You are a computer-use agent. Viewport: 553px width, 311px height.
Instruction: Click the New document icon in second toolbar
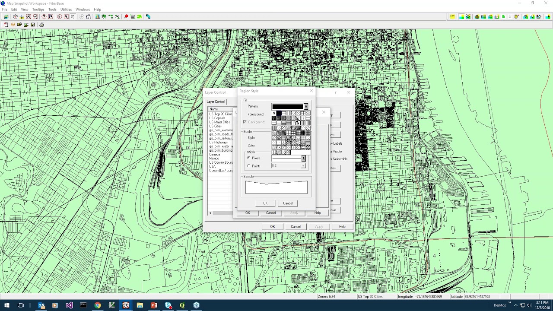point(6,25)
